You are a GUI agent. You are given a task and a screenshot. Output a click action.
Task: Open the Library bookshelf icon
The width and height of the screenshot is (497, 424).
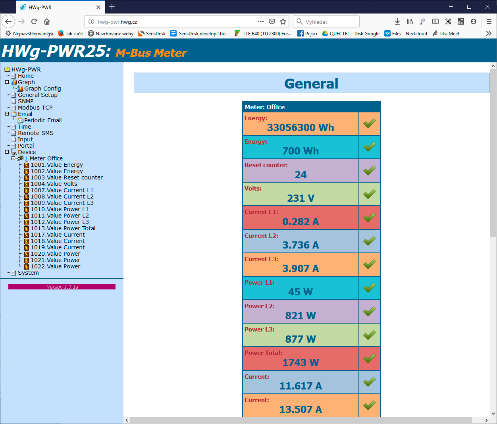[410, 21]
